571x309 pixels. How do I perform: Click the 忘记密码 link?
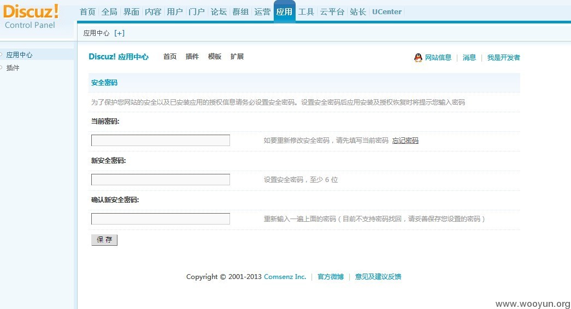point(405,141)
